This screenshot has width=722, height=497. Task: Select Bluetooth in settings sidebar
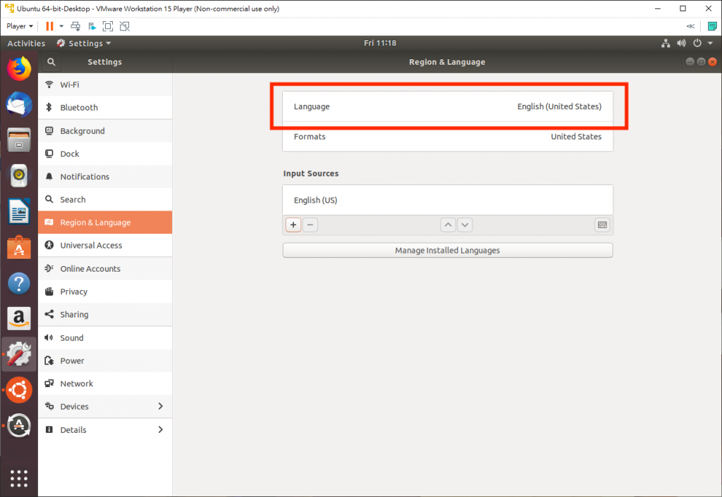[x=106, y=108]
